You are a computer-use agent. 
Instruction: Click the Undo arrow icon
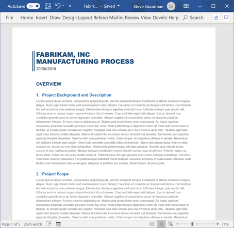tap(58, 6)
